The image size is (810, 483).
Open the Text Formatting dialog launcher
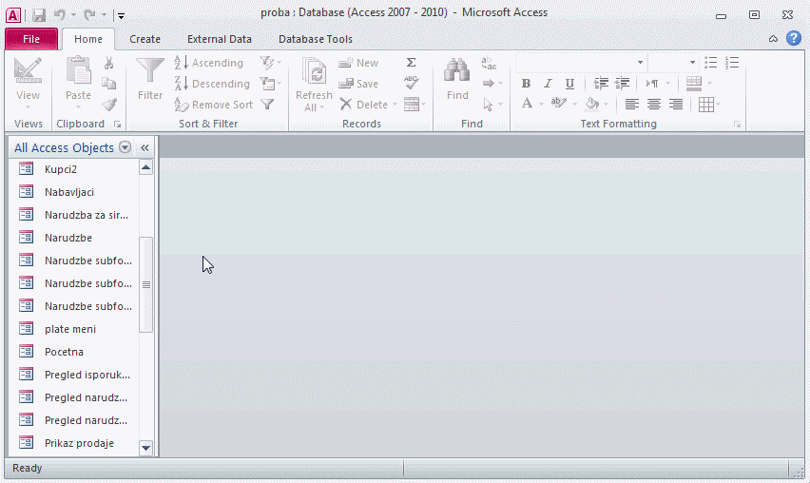(x=738, y=125)
